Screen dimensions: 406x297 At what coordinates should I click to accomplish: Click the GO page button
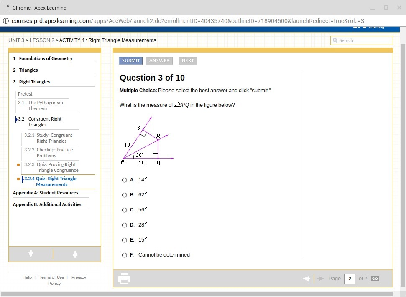375,279
